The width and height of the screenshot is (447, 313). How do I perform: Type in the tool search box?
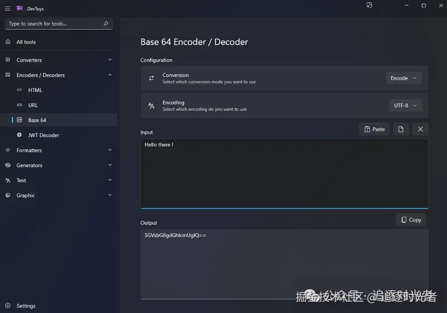point(59,24)
